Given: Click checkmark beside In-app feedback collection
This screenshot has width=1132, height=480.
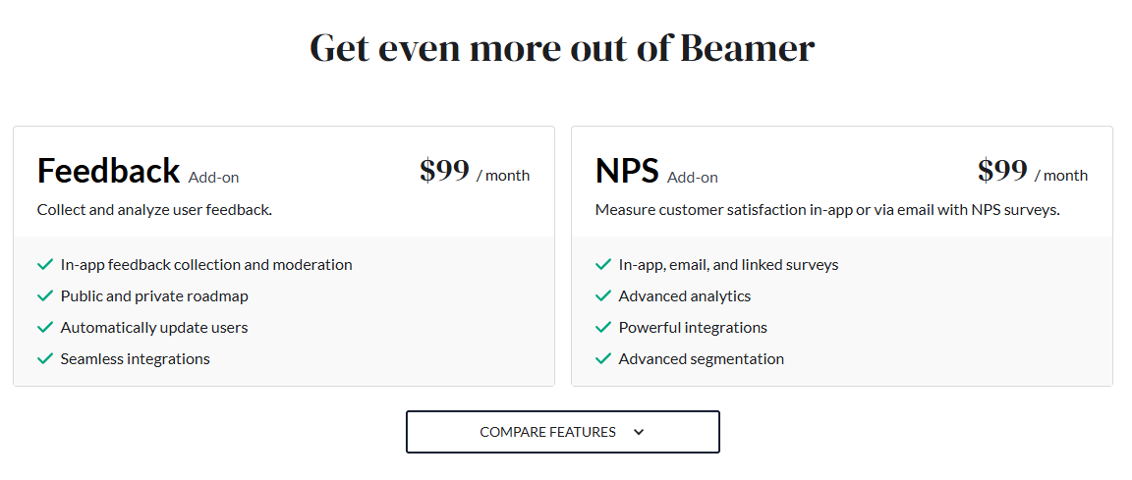Looking at the screenshot, I should click(x=44, y=264).
